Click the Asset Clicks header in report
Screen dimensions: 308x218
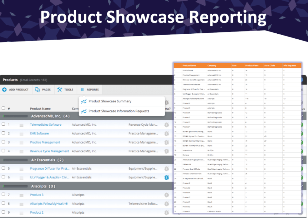[x=270, y=65]
